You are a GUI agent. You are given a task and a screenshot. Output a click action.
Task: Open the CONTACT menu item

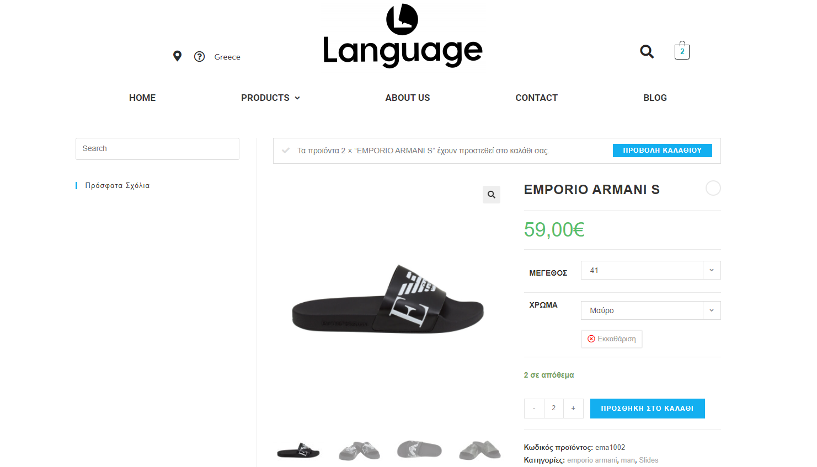[x=537, y=98]
